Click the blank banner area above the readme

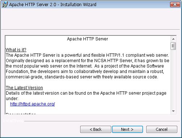[x=90, y=19]
